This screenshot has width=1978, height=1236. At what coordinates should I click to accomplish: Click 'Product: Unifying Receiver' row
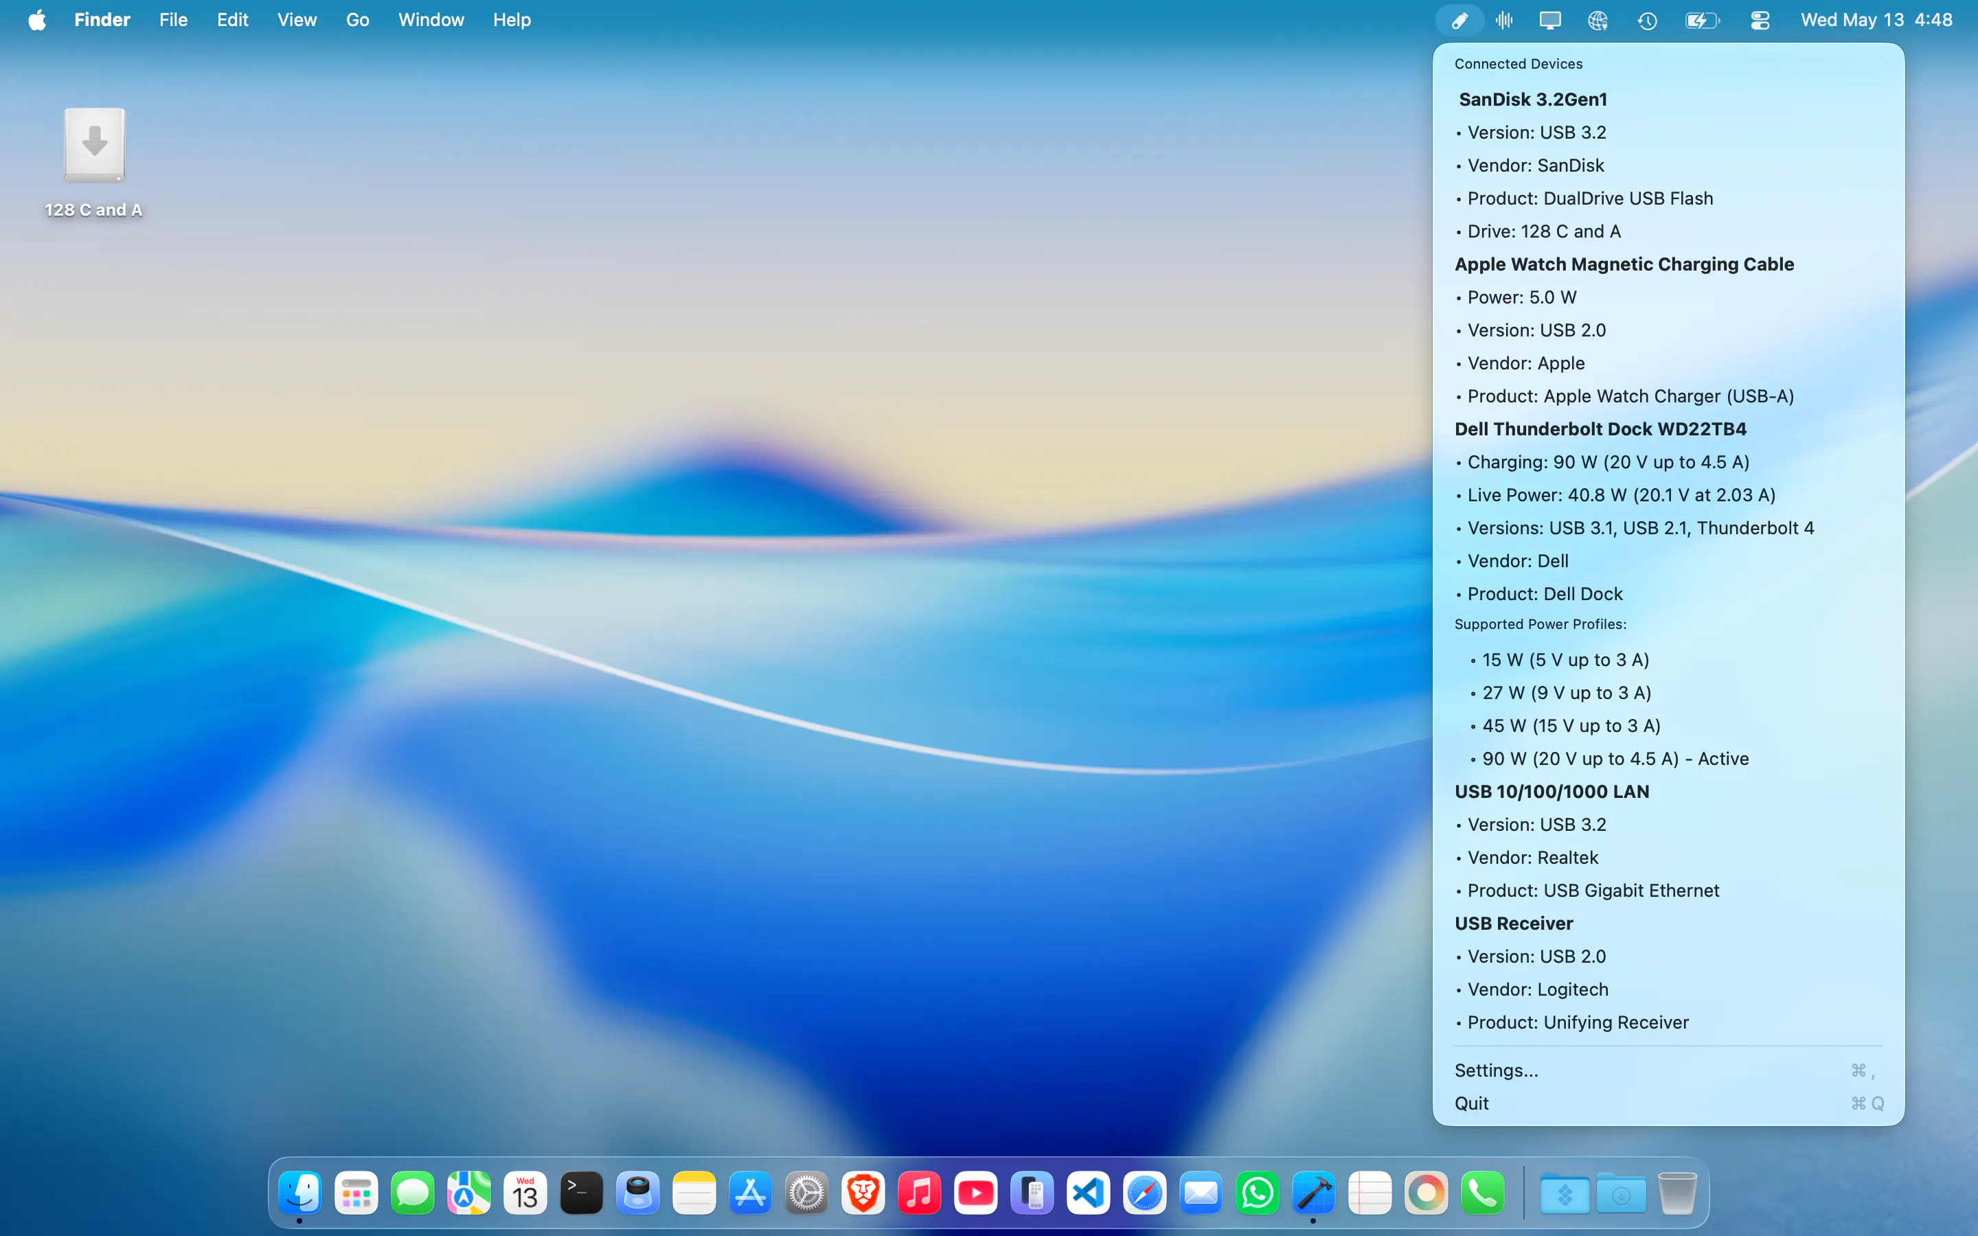tap(1668, 1022)
